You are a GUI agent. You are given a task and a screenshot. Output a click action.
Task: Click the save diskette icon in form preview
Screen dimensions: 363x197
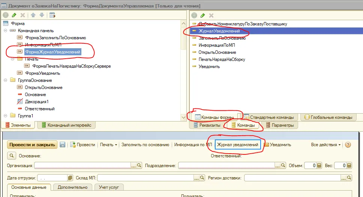(62, 145)
